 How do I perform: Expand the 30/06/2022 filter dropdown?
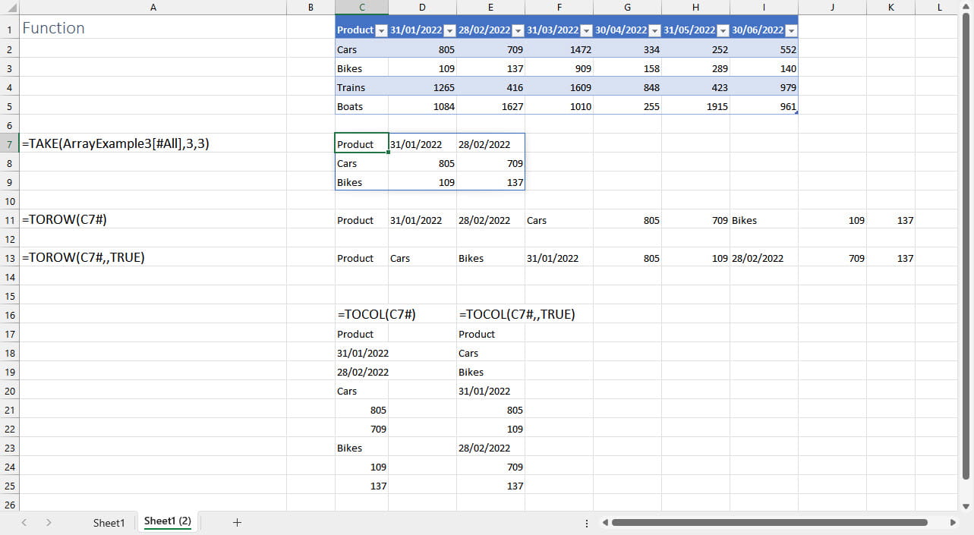click(x=790, y=30)
